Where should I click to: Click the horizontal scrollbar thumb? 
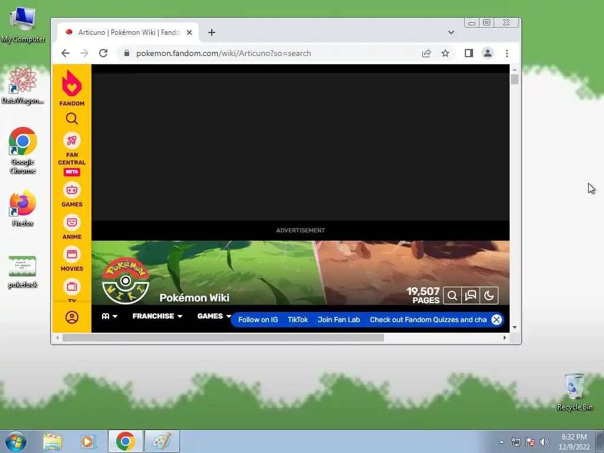(x=223, y=338)
